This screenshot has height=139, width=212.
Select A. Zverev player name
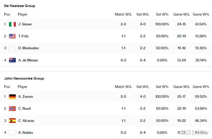[x=26, y=97]
